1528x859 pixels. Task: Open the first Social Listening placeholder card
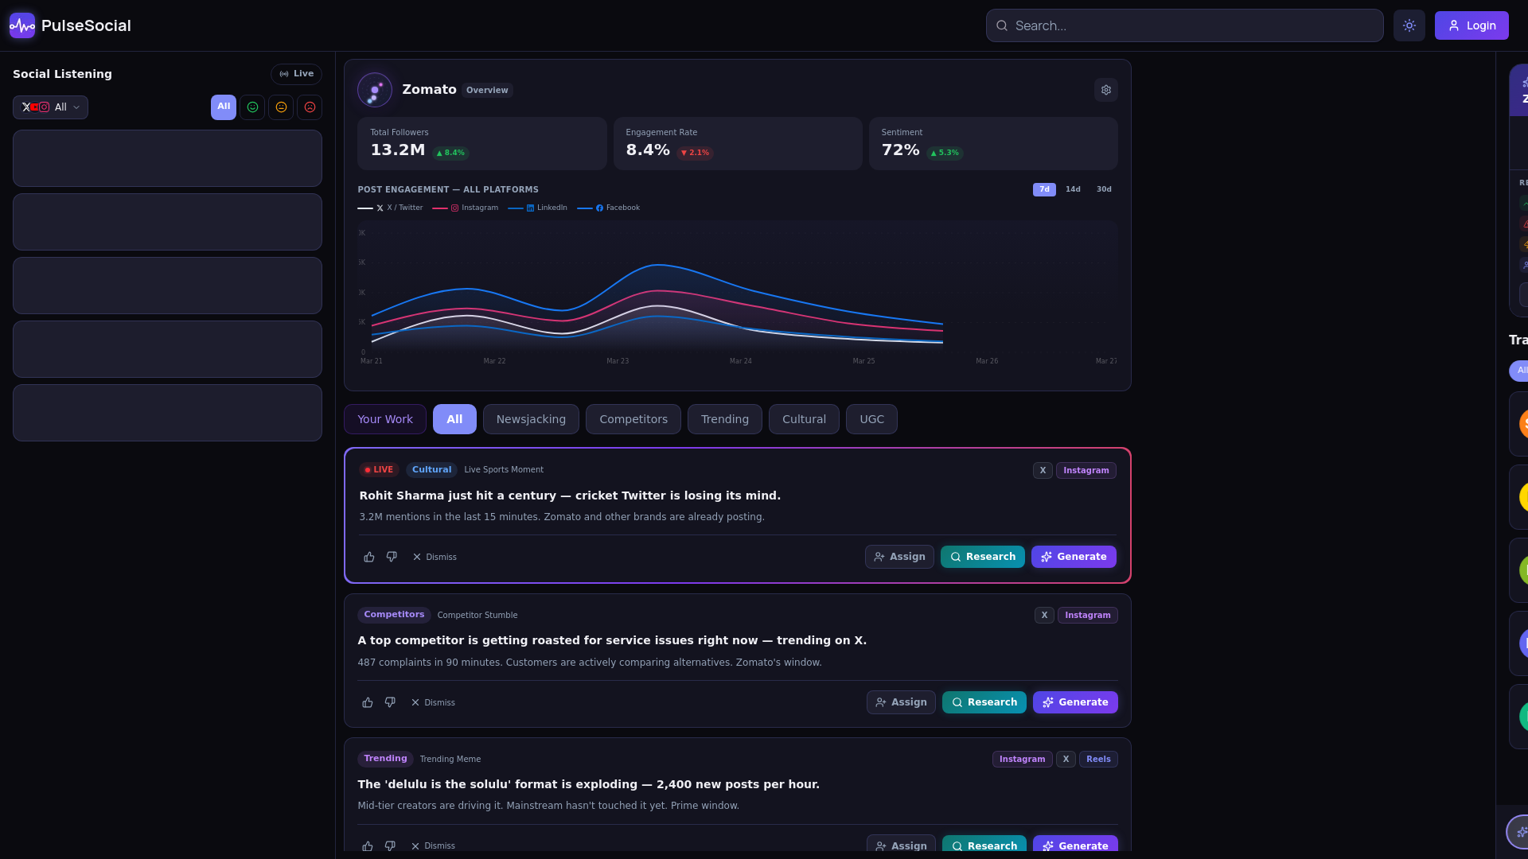tap(167, 158)
